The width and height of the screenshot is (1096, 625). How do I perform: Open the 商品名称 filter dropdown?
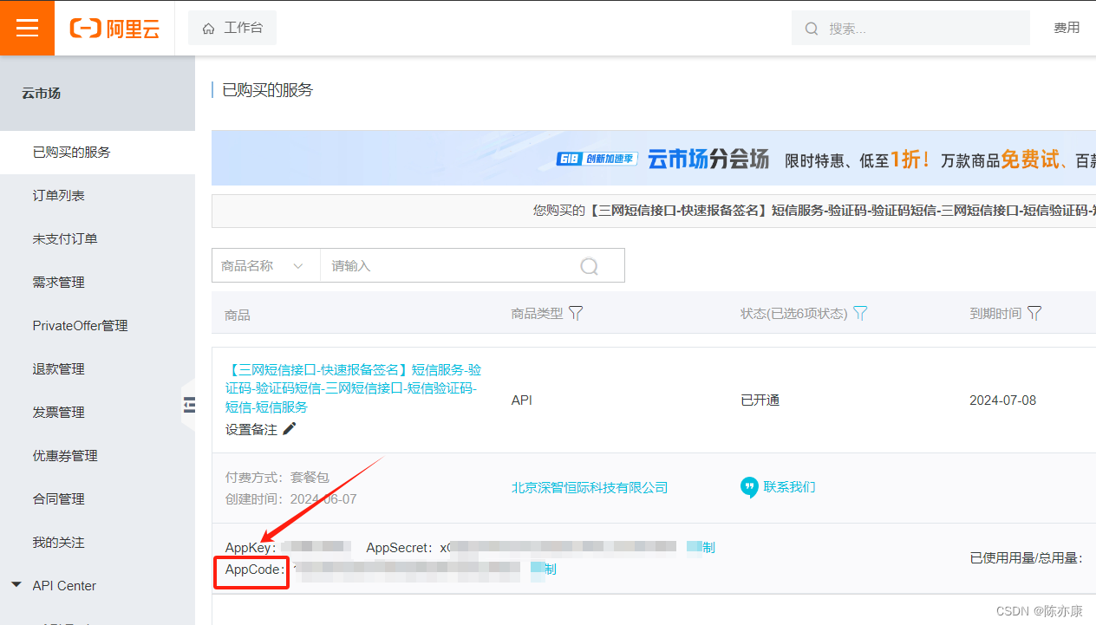pyautogui.click(x=265, y=266)
